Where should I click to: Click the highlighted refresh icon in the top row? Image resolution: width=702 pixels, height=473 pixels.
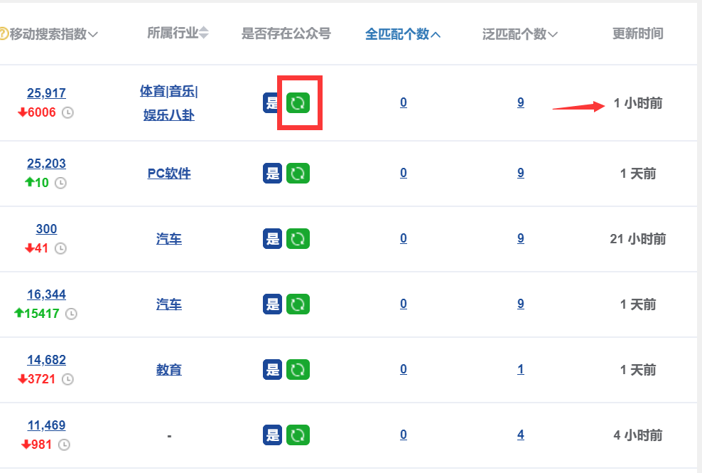click(x=298, y=102)
